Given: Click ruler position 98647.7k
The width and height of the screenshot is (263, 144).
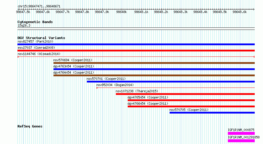Looking at the screenshot, I should point(63,12).
